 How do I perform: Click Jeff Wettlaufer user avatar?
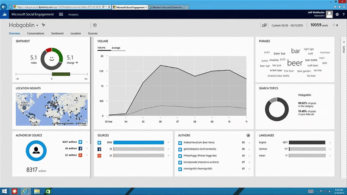point(329,14)
